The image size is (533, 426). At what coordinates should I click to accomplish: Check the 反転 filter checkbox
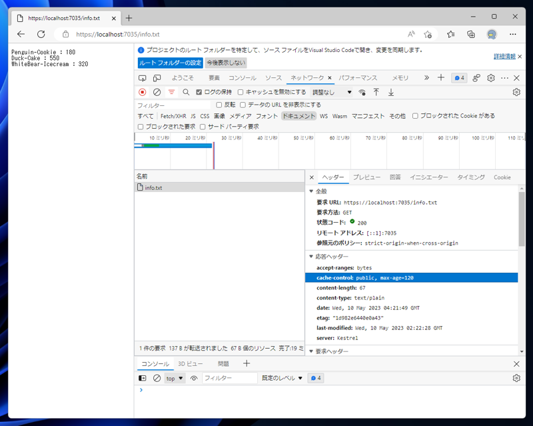coord(219,105)
